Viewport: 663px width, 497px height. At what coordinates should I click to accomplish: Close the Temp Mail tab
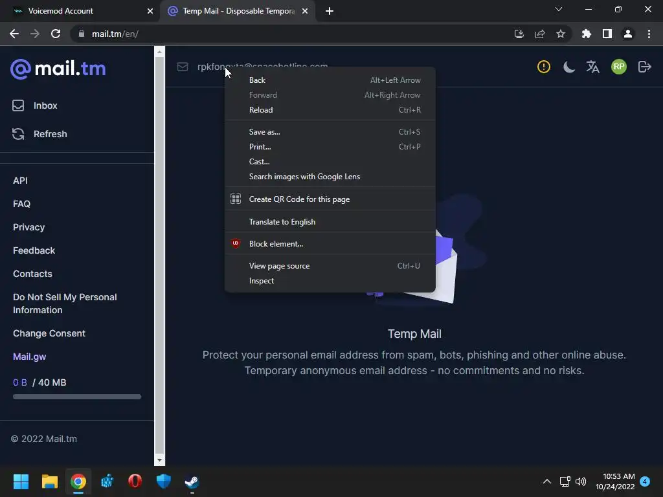tap(305, 11)
